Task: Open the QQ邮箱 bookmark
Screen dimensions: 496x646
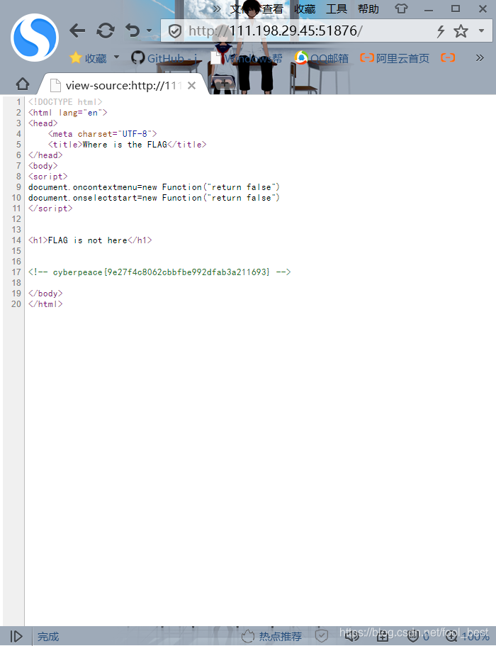Action: point(322,58)
